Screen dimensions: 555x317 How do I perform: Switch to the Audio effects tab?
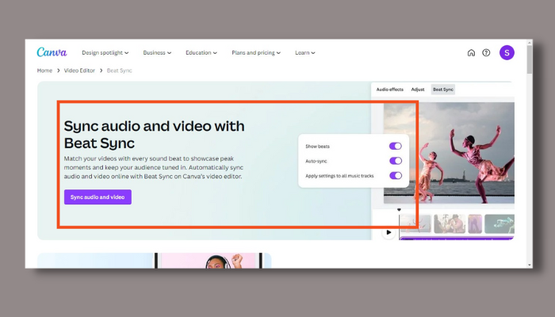[x=390, y=90]
